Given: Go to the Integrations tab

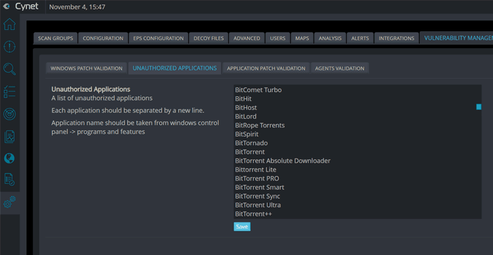Looking at the screenshot, I should pyautogui.click(x=396, y=38).
